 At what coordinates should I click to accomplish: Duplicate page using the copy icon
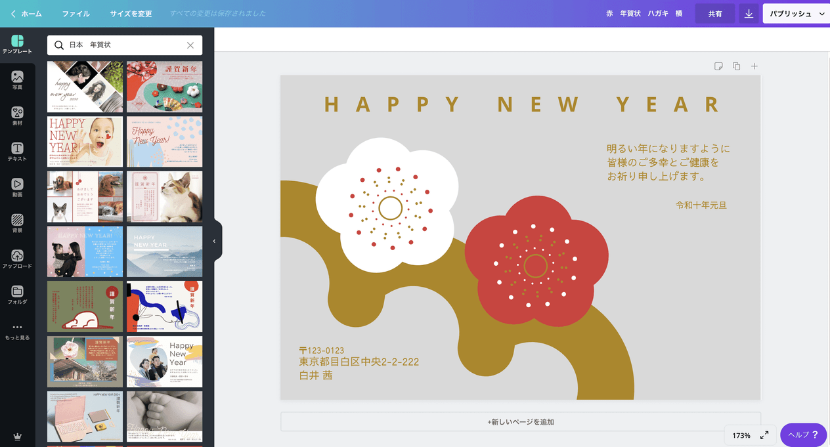pyautogui.click(x=736, y=66)
